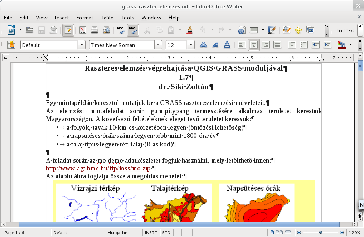Click the zoom slider handle
364x237 pixels.
(321, 232)
